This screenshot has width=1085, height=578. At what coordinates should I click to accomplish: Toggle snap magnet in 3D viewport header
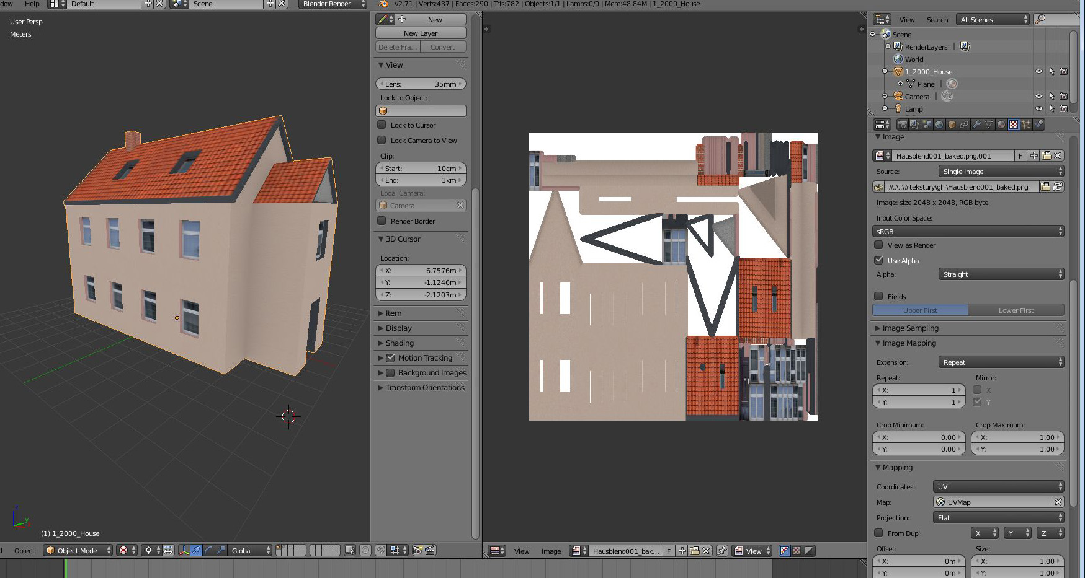click(x=381, y=550)
